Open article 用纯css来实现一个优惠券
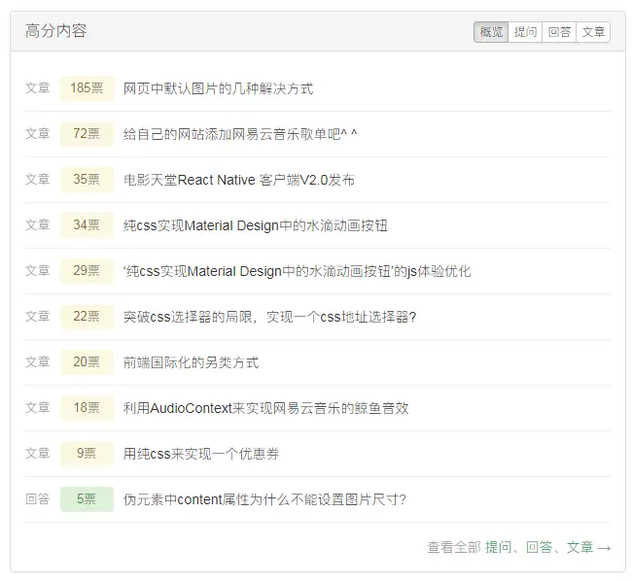Viewport: 632px width, 581px height. pos(200,454)
